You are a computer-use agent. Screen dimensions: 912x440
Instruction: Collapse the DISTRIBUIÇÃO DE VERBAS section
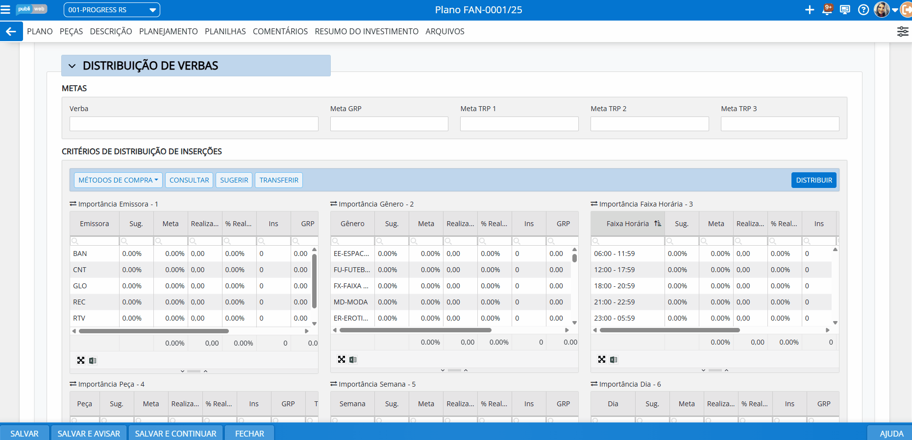pos(73,66)
